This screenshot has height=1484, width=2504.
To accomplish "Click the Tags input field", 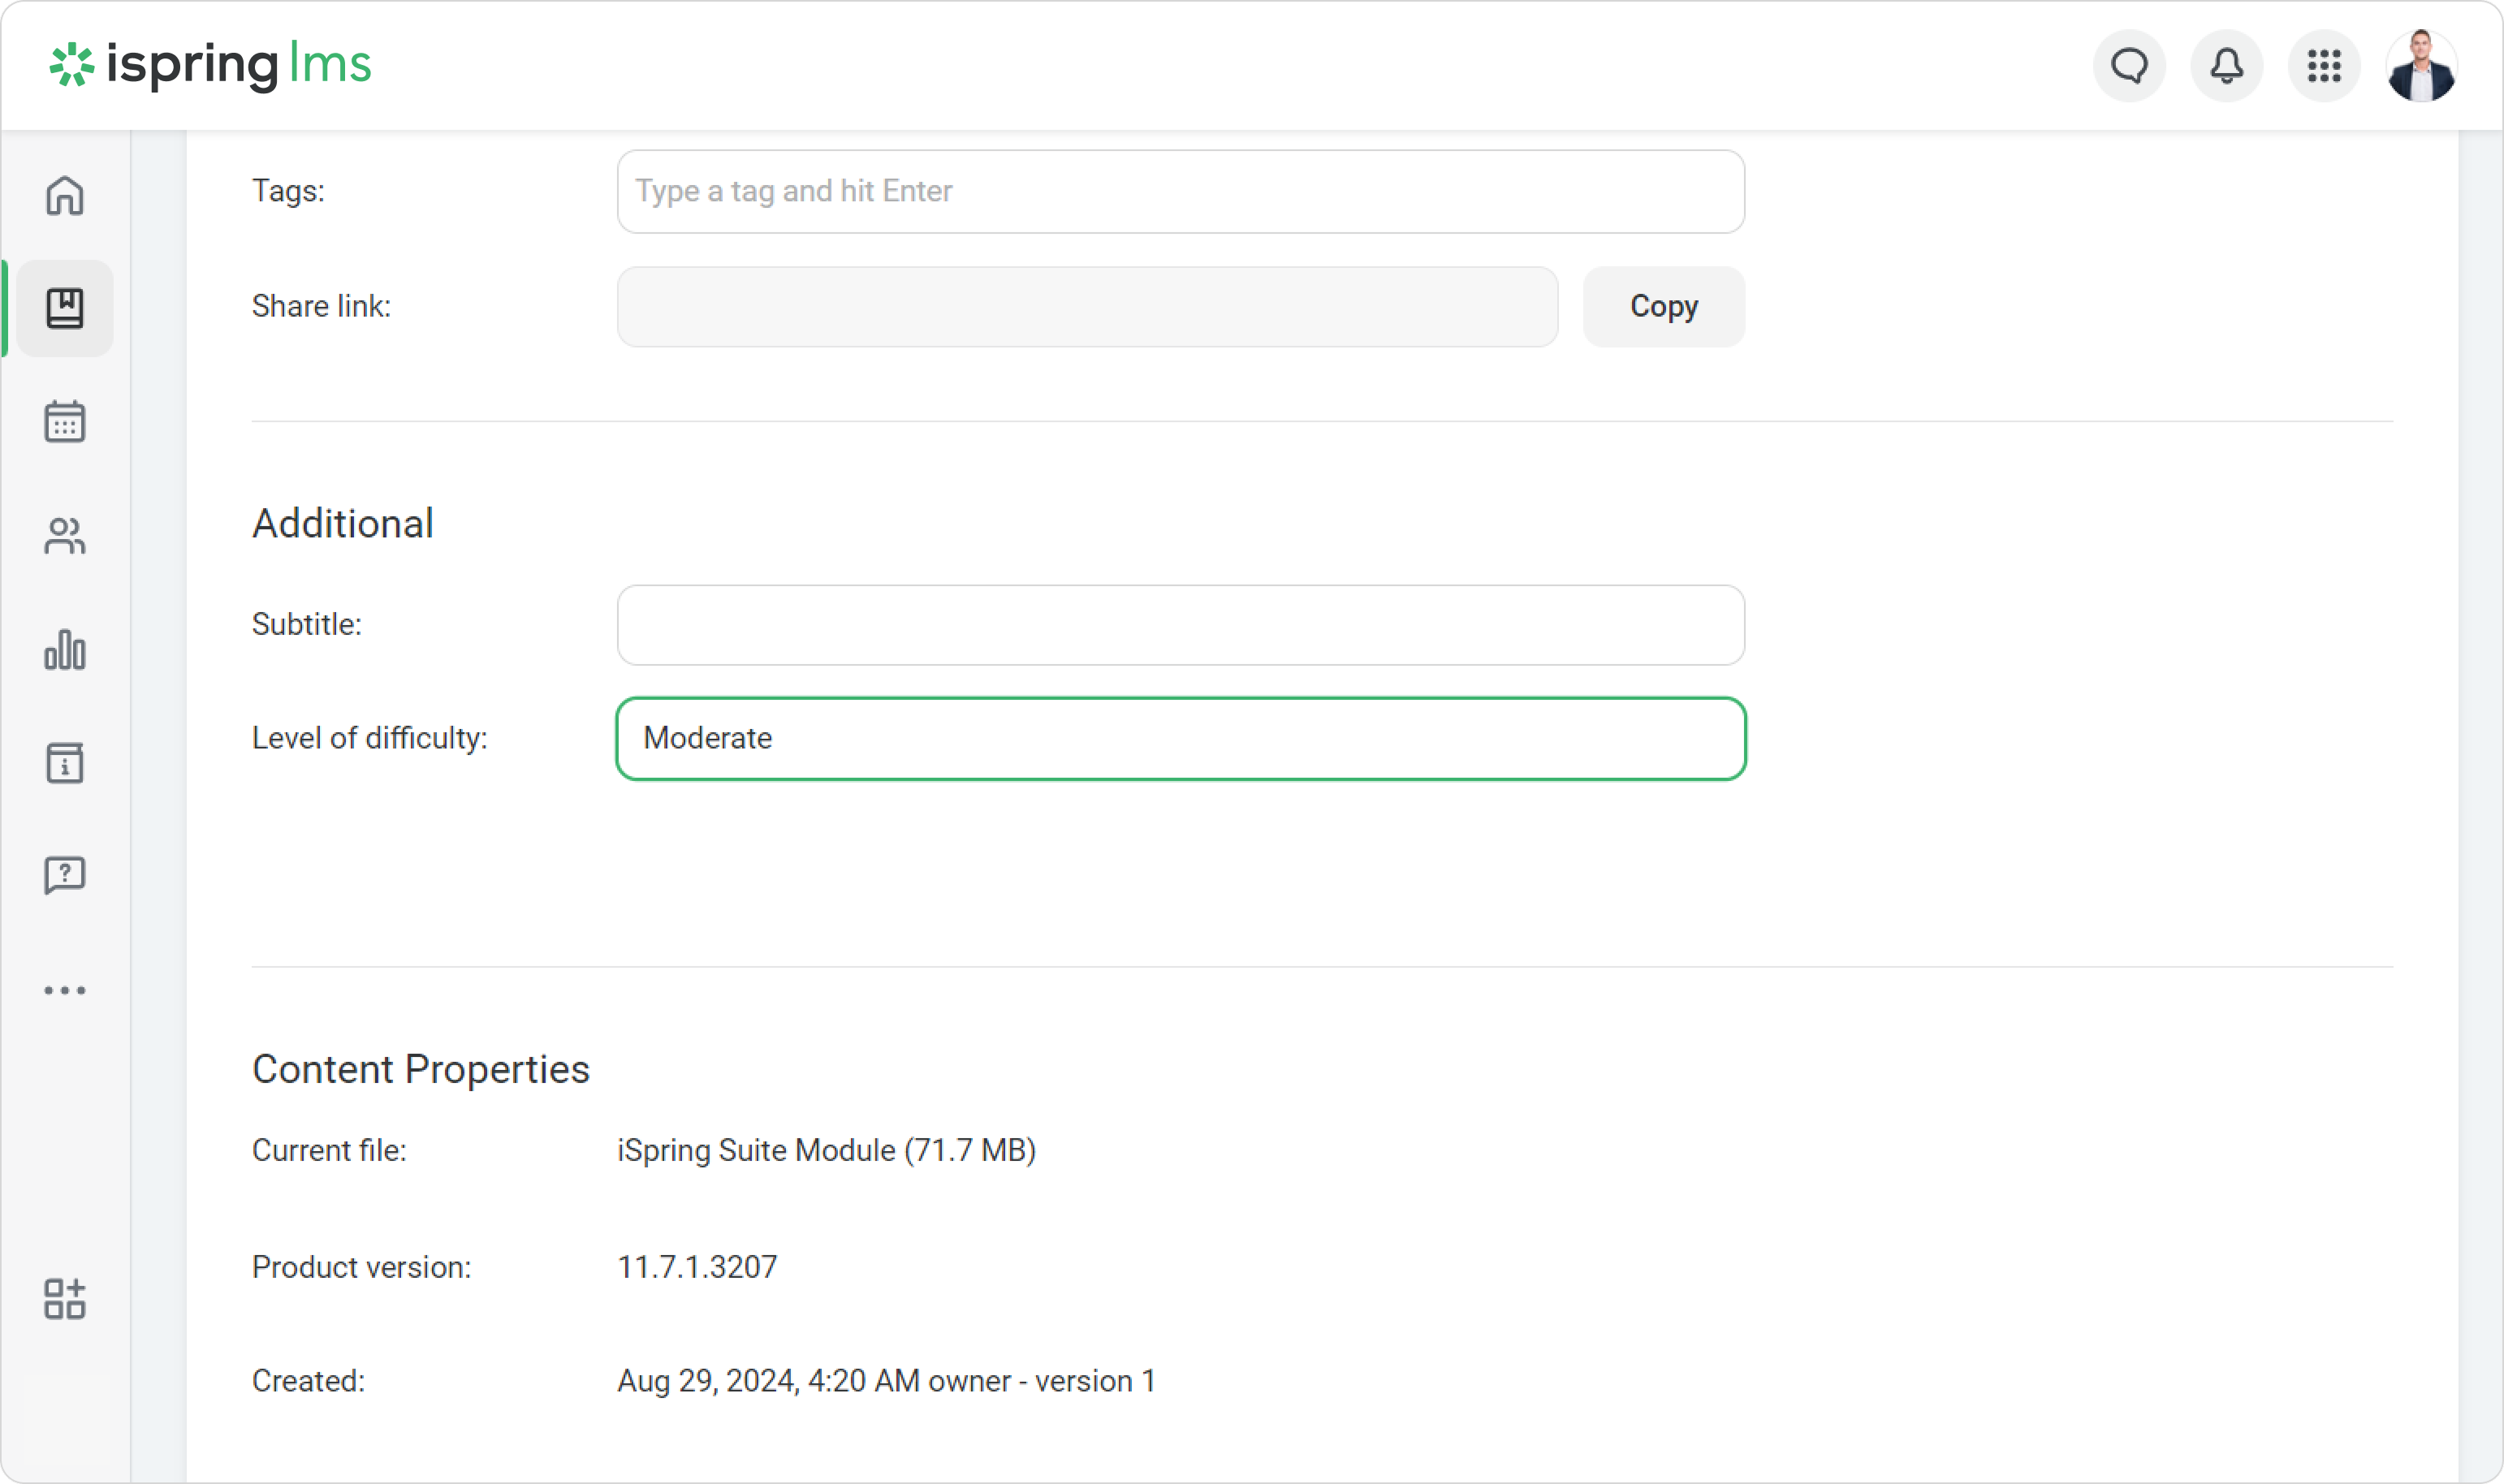I will click(1180, 191).
